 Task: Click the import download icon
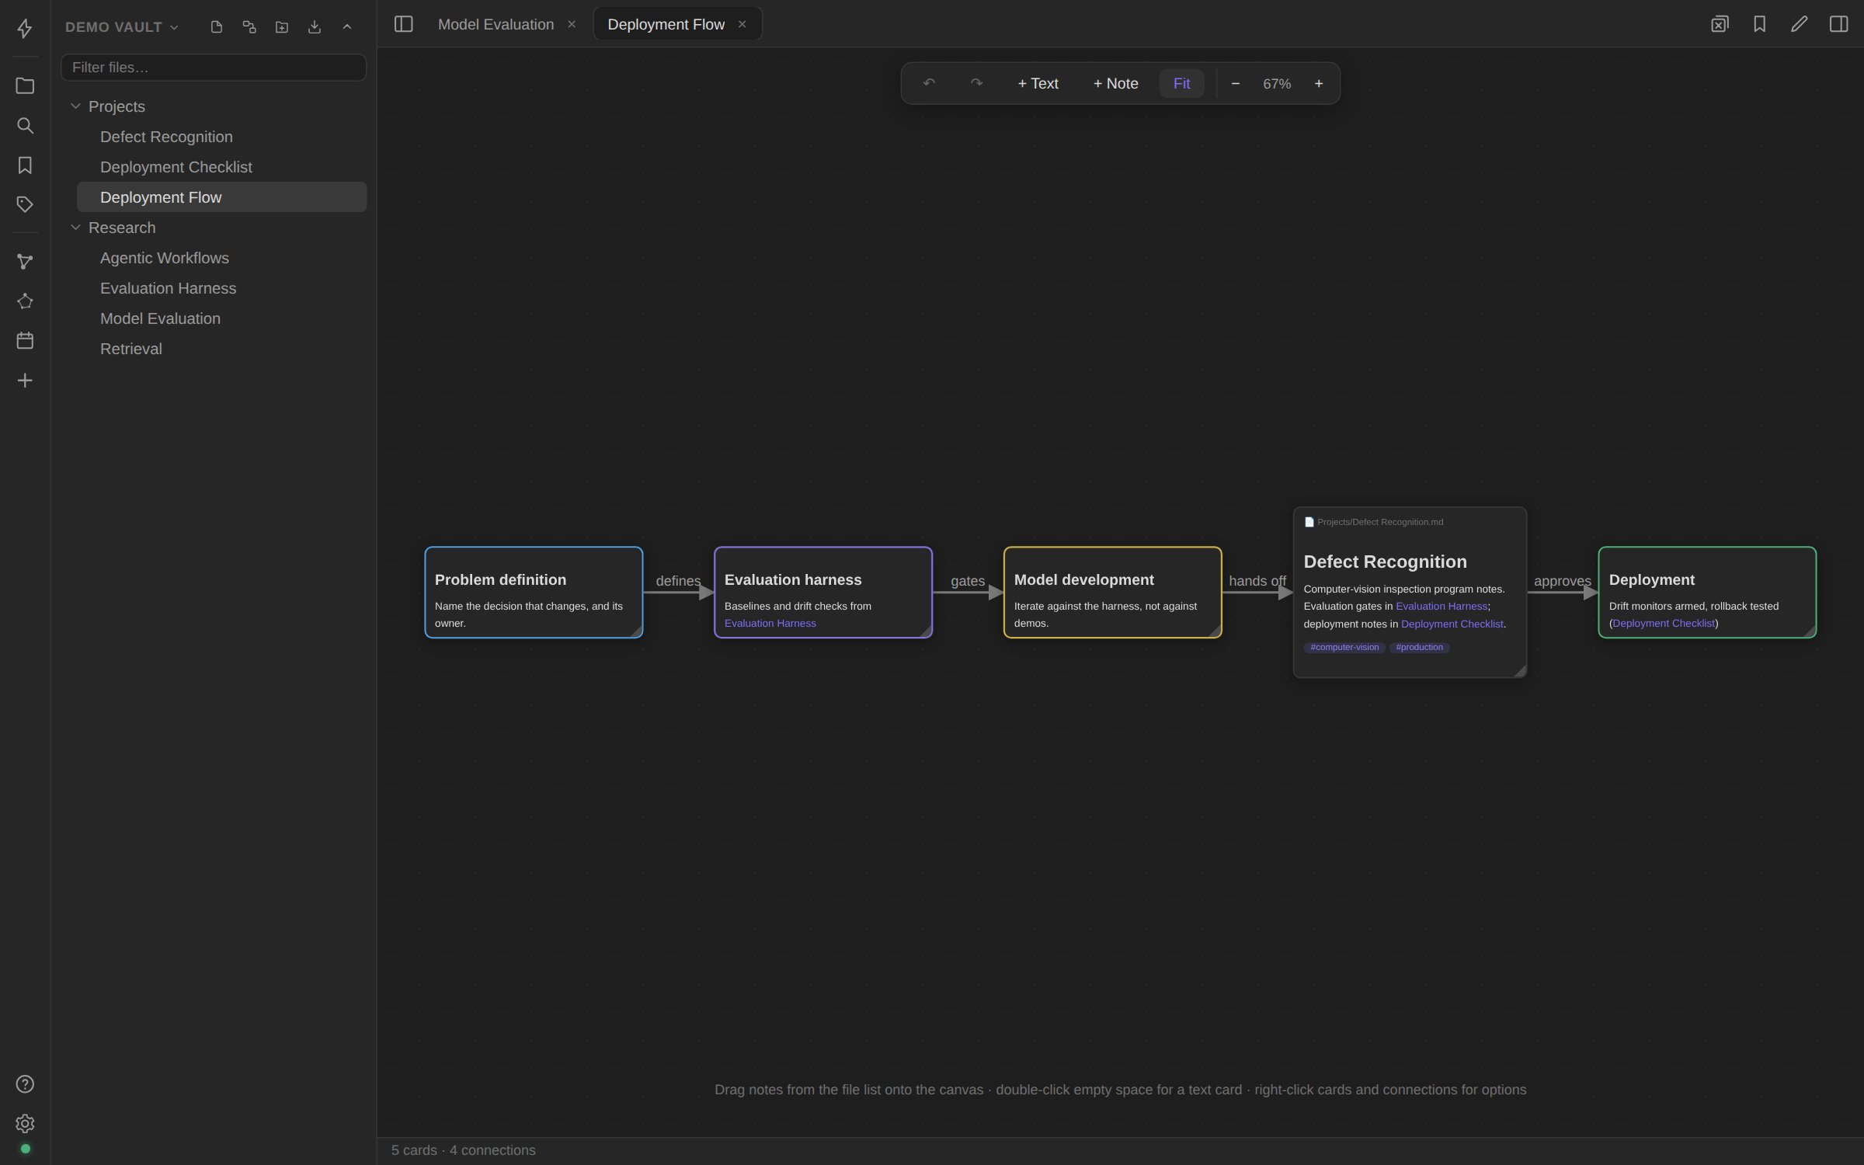point(315,27)
